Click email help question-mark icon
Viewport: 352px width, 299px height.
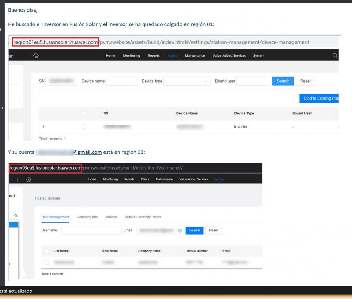(x=180, y=230)
